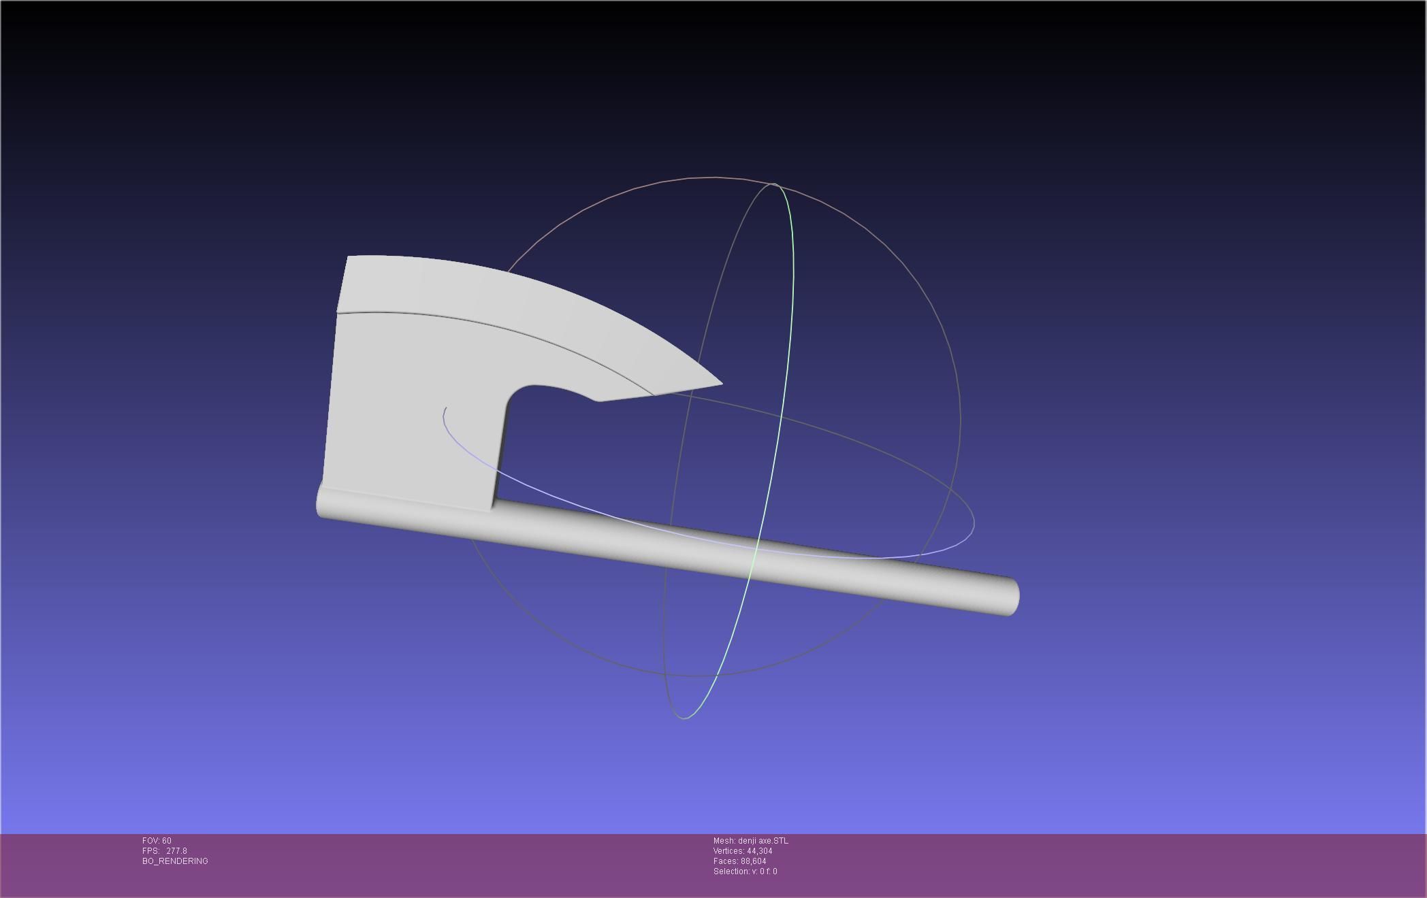1427x898 pixels.
Task: Click the BO_RENDERING status text
Action: [175, 861]
